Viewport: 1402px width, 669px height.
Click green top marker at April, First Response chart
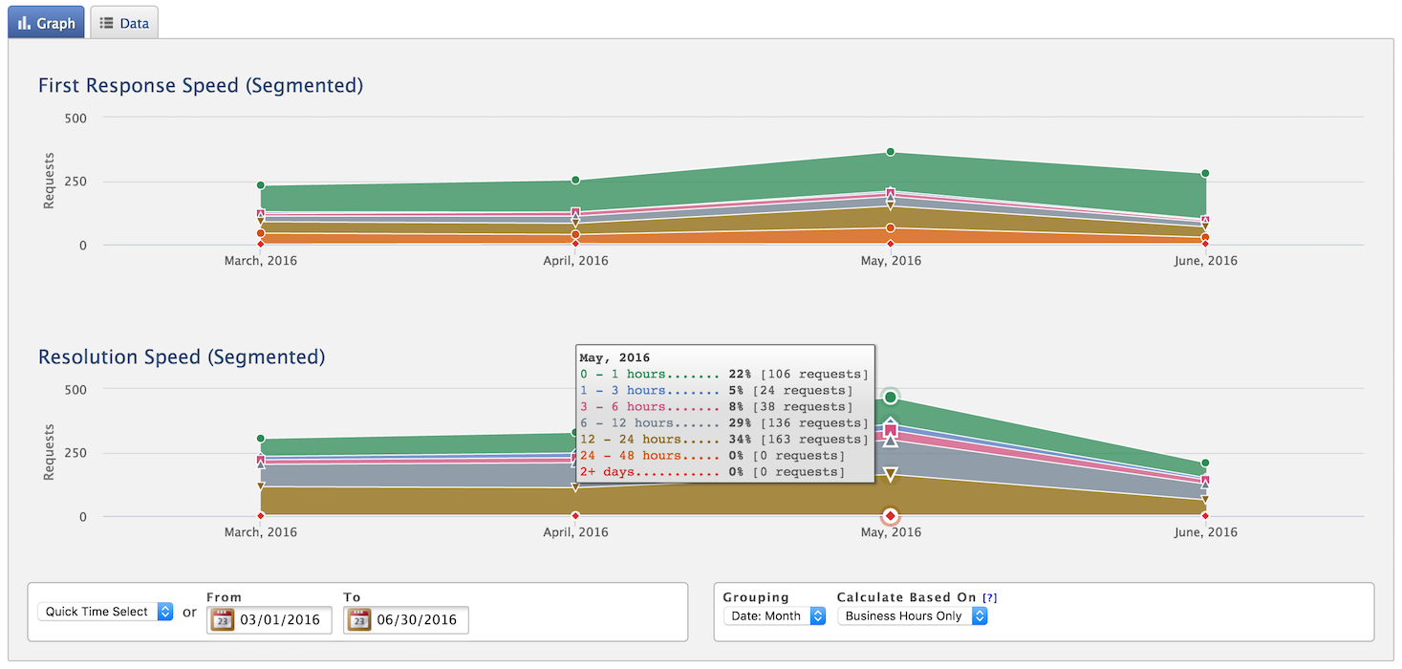575,181
